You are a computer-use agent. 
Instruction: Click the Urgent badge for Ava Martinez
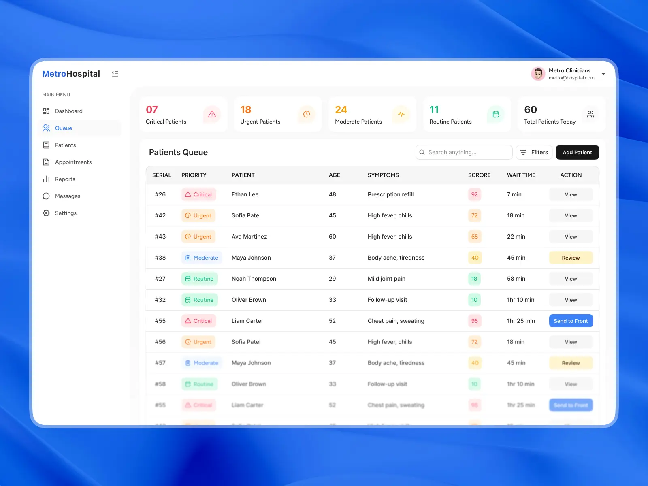pos(198,237)
